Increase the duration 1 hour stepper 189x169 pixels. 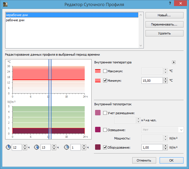point(84,146)
